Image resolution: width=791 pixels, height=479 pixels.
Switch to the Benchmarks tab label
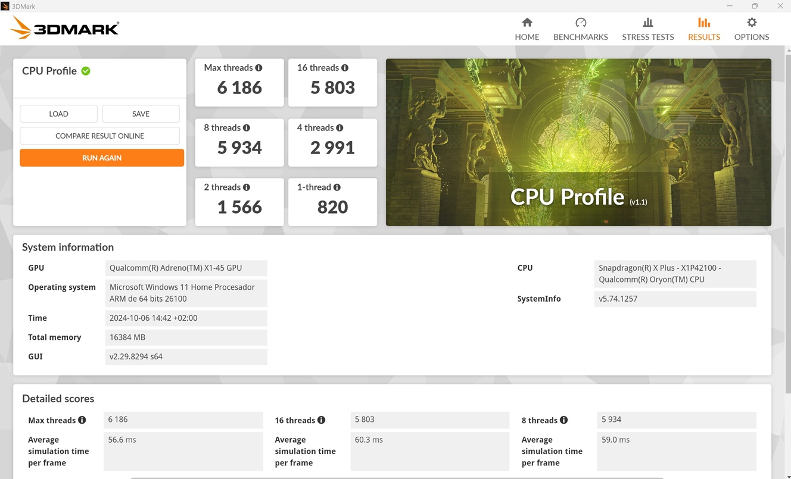click(x=580, y=37)
